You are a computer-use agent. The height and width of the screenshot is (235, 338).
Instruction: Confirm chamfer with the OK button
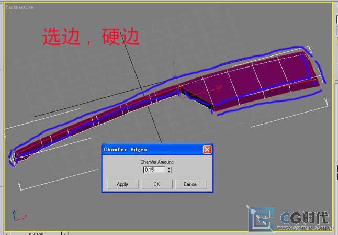pyautogui.click(x=157, y=184)
